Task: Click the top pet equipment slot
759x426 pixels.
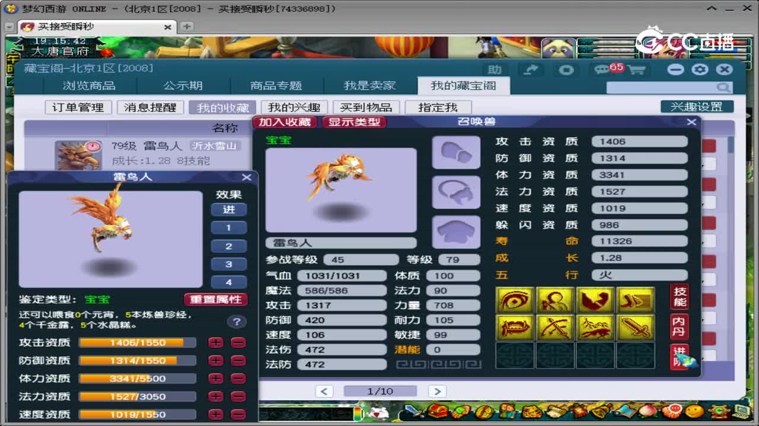Action: (456, 153)
